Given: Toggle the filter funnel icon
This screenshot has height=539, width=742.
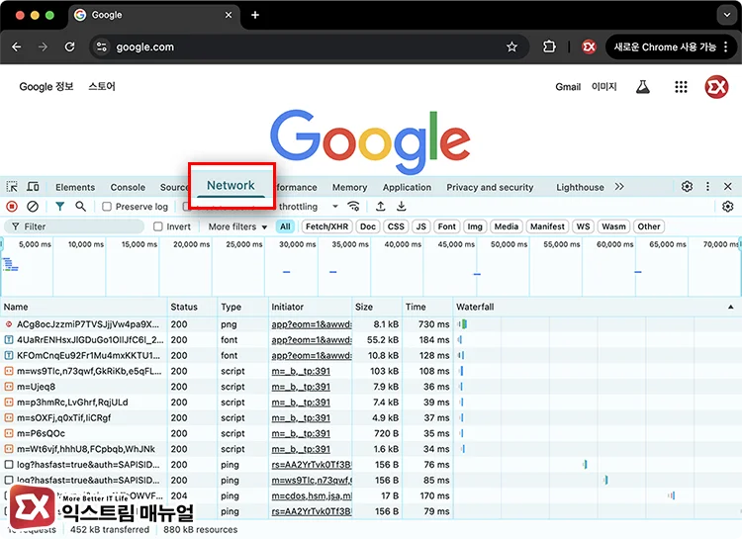Looking at the screenshot, I should click(x=59, y=207).
